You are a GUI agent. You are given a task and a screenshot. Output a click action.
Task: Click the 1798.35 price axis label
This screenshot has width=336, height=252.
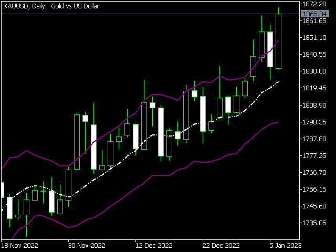point(314,122)
